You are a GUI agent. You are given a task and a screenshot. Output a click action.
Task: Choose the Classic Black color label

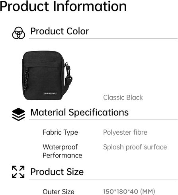[x=123, y=97]
